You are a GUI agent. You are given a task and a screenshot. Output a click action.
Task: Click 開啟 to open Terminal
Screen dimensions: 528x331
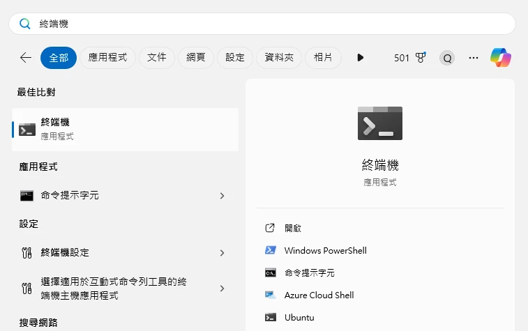click(x=293, y=228)
